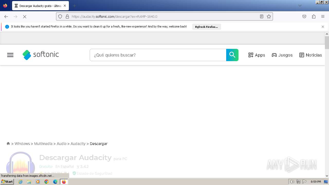The image size is (329, 185).
Task: Click the Firefox back arrow
Action: 6,16
